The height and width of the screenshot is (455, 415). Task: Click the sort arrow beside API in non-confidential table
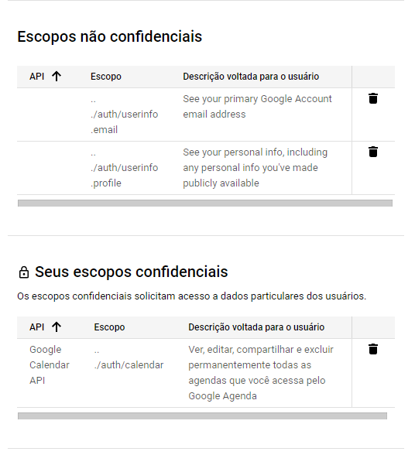pyautogui.click(x=57, y=77)
